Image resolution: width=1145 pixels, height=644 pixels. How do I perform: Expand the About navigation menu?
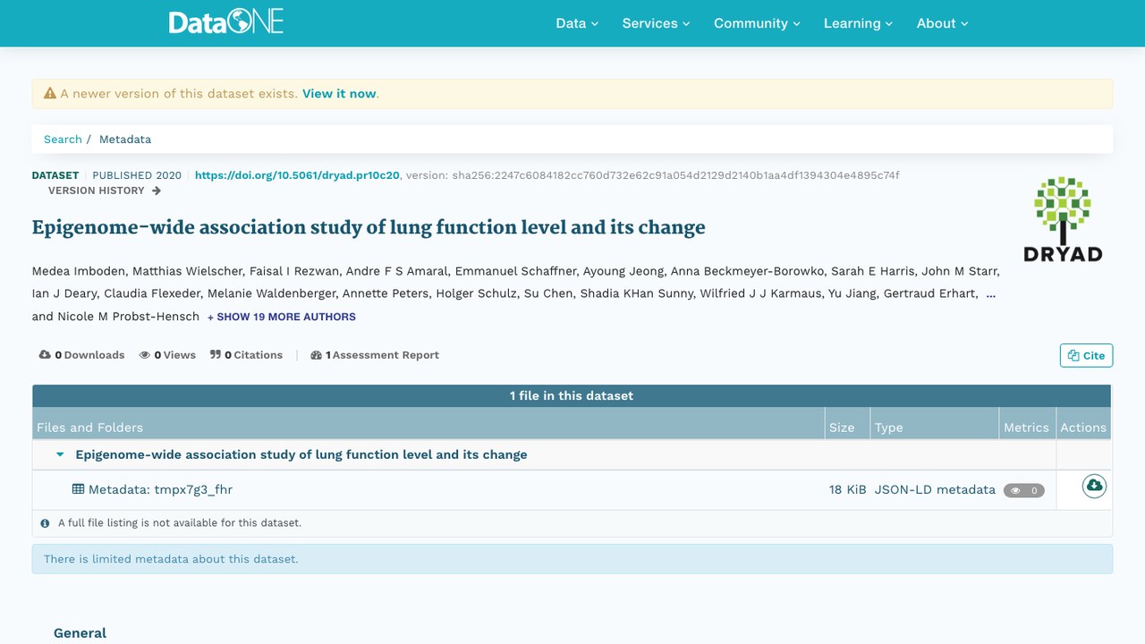943,23
